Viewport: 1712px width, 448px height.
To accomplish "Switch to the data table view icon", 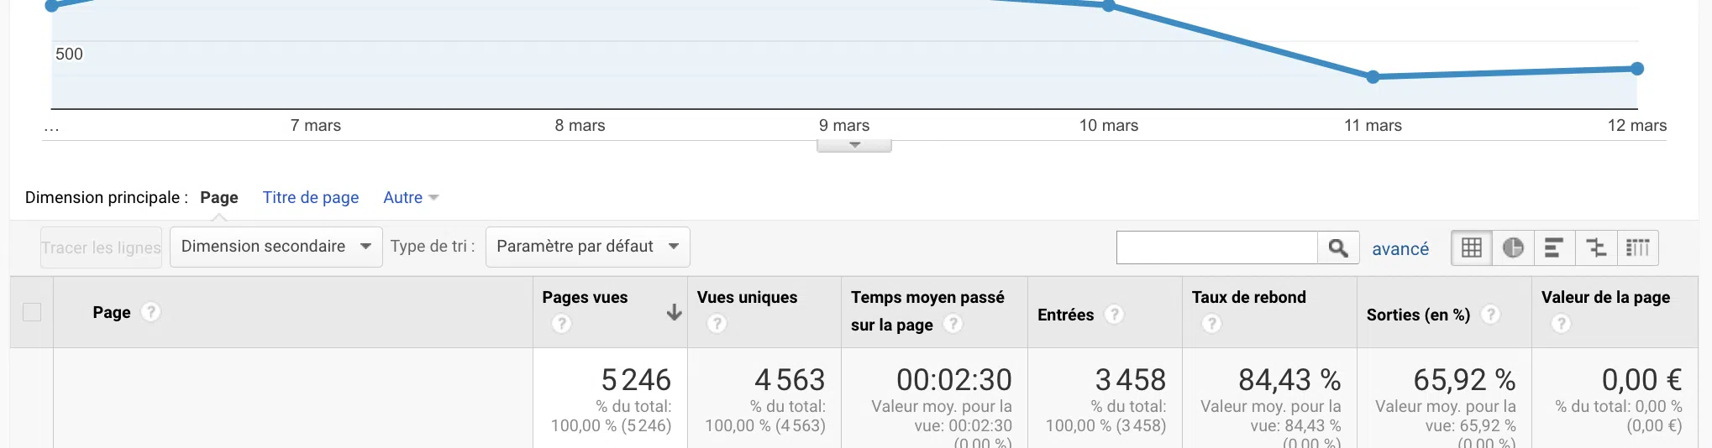I will point(1472,248).
